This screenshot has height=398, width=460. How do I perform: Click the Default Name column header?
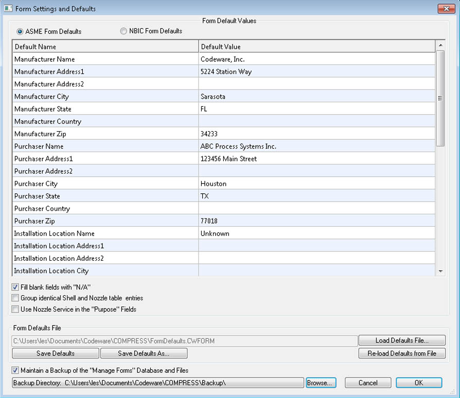[x=103, y=46]
